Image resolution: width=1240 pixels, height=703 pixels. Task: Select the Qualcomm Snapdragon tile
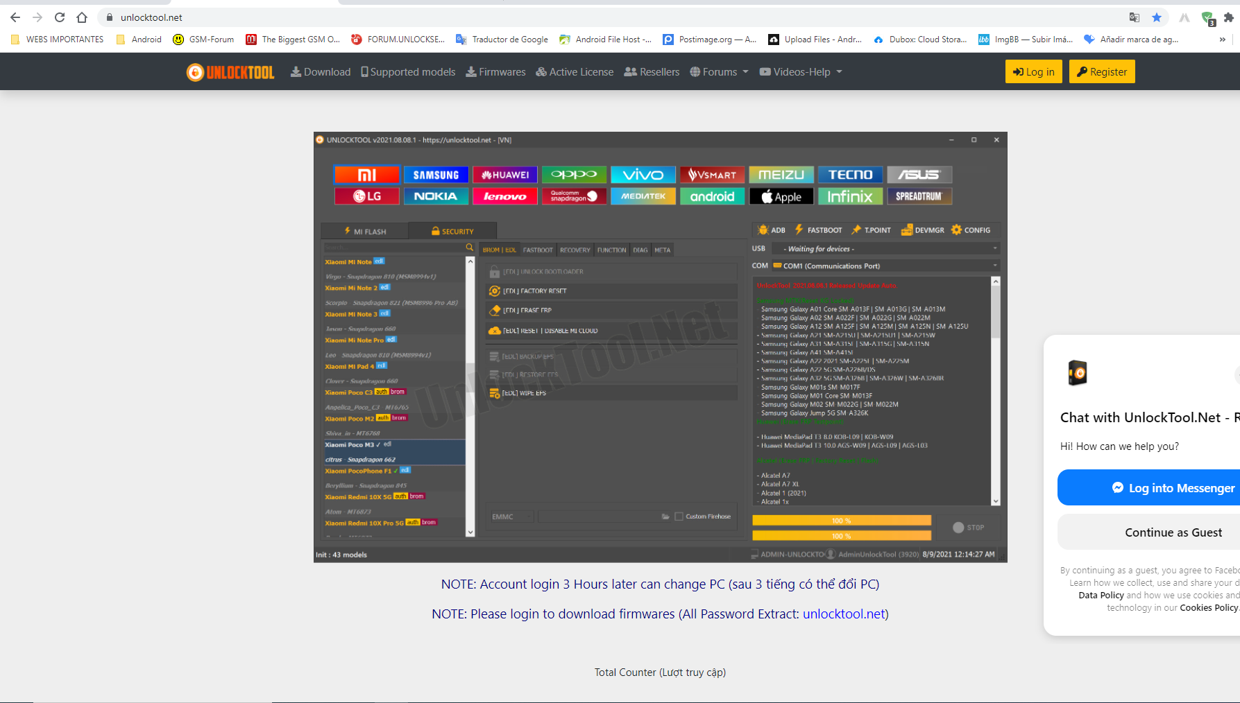tap(574, 196)
